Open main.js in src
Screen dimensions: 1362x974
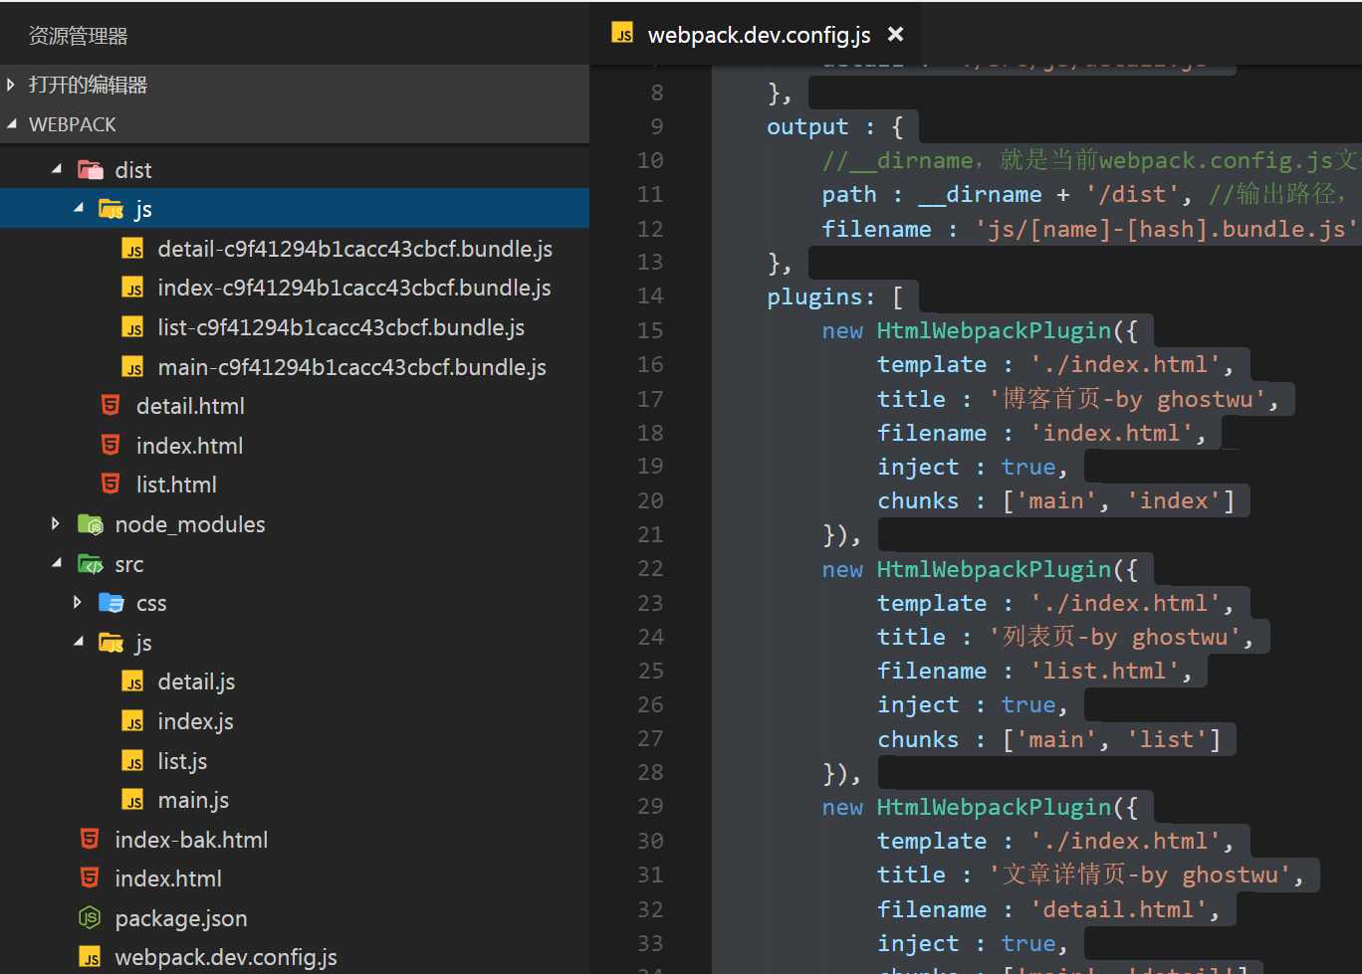coord(193,800)
